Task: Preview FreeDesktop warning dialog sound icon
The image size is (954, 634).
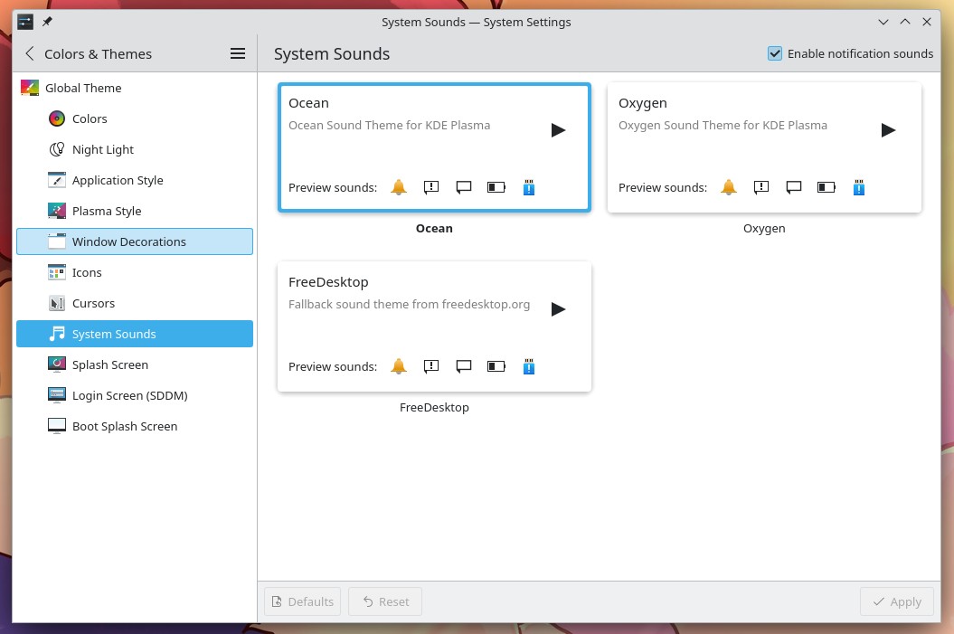Action: tap(430, 366)
